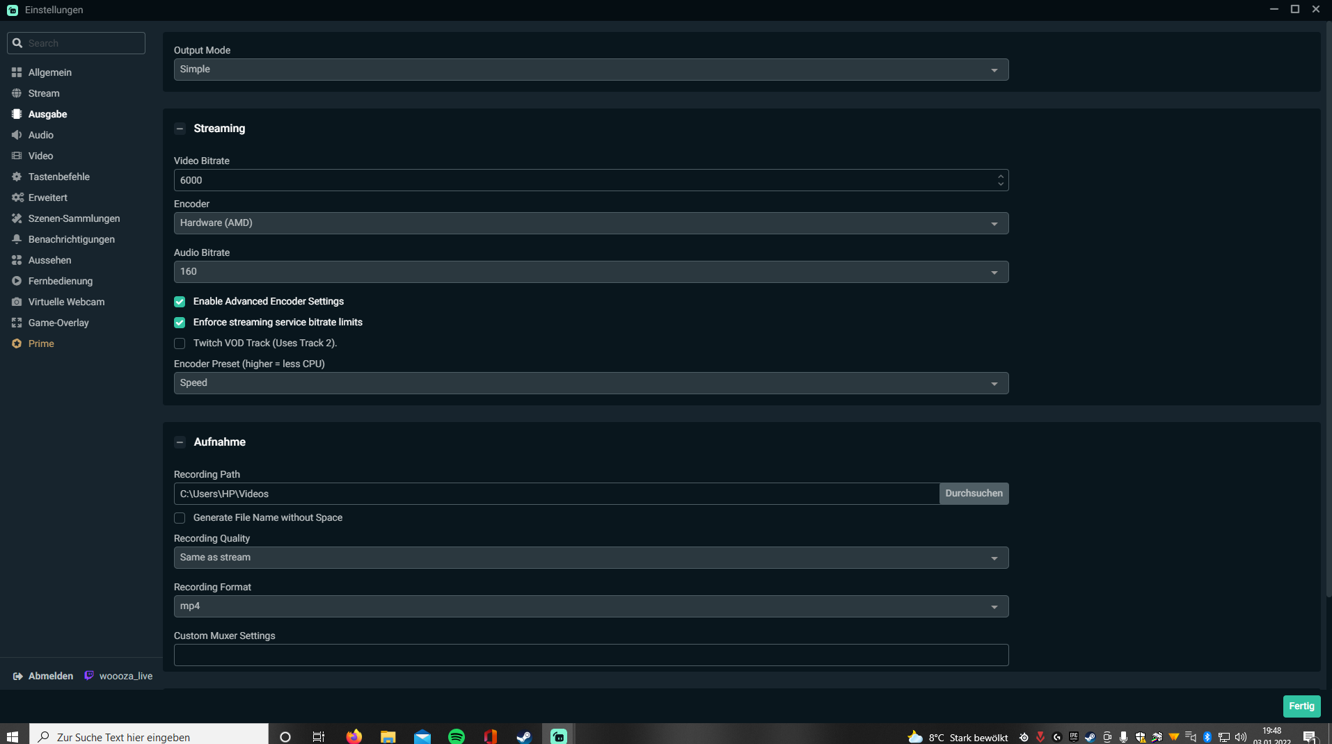Image resolution: width=1332 pixels, height=744 pixels.
Task: Switch to the Erweitert settings category
Action: (47, 197)
